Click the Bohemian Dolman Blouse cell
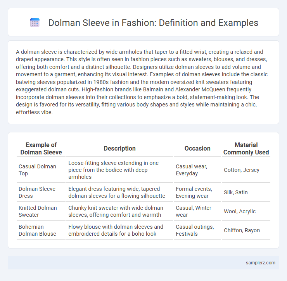This screenshot has height=281, width=287. [x=41, y=230]
